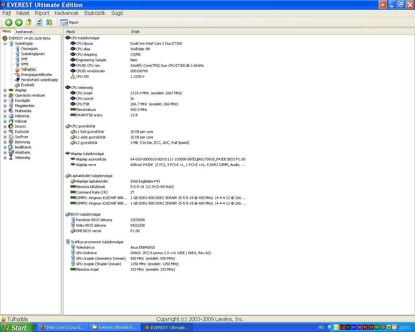Screen dimensions: 415x332
Task: Open the Riport menu
Action: (42, 13)
